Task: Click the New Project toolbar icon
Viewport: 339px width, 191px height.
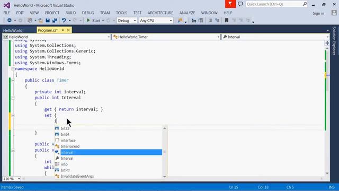Action: click(x=30, y=20)
